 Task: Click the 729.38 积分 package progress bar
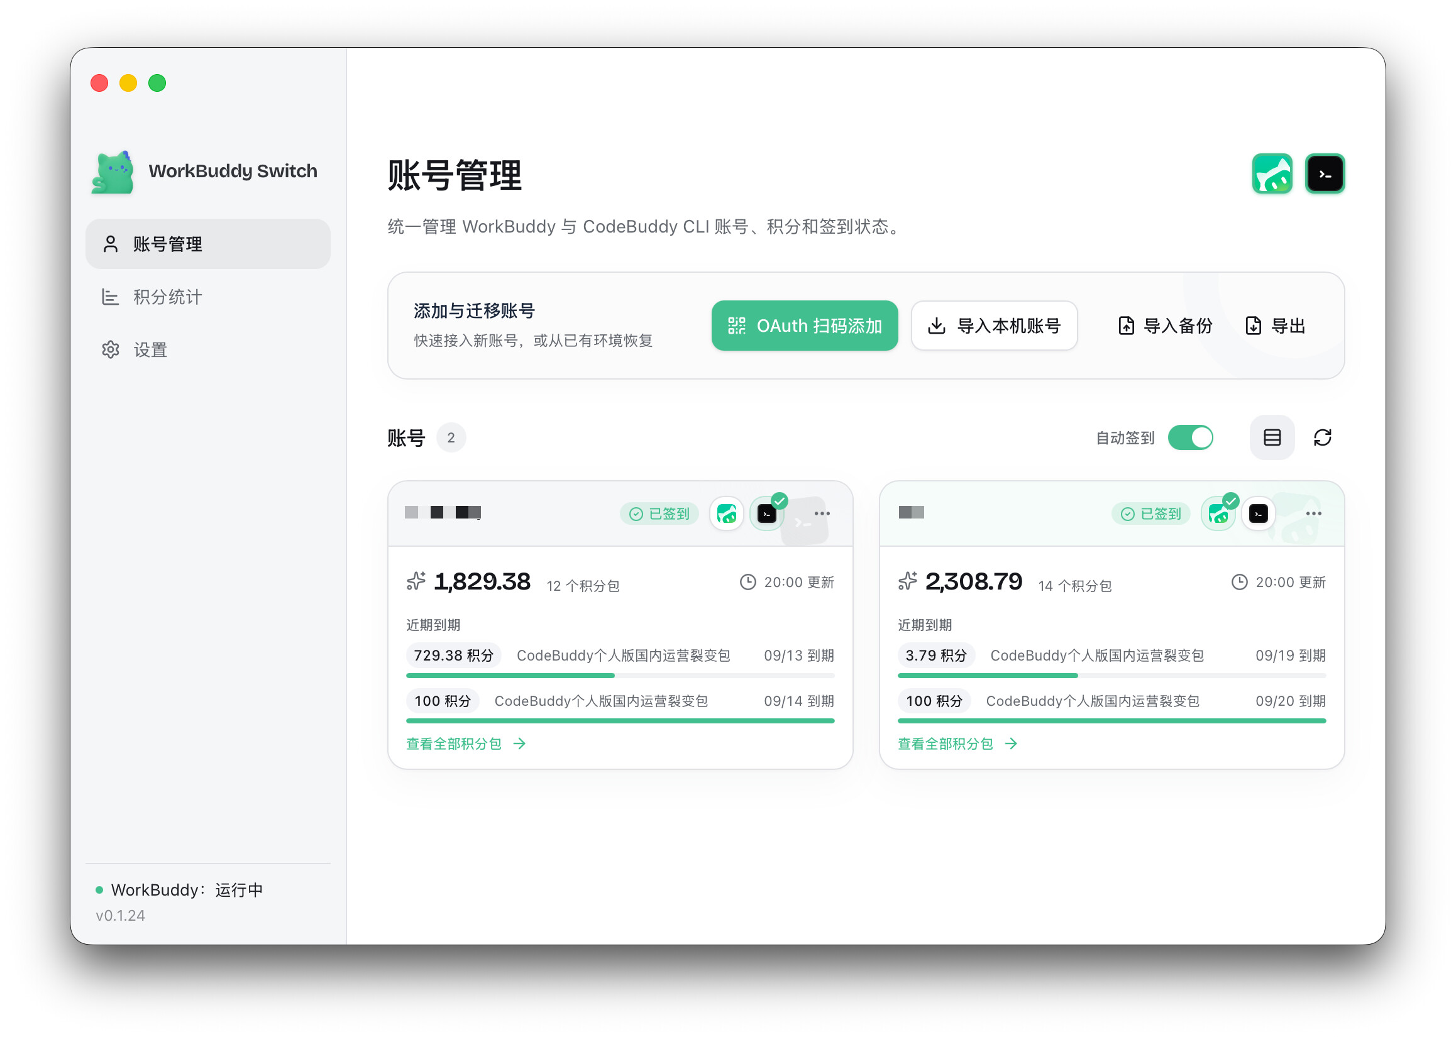[620, 676]
